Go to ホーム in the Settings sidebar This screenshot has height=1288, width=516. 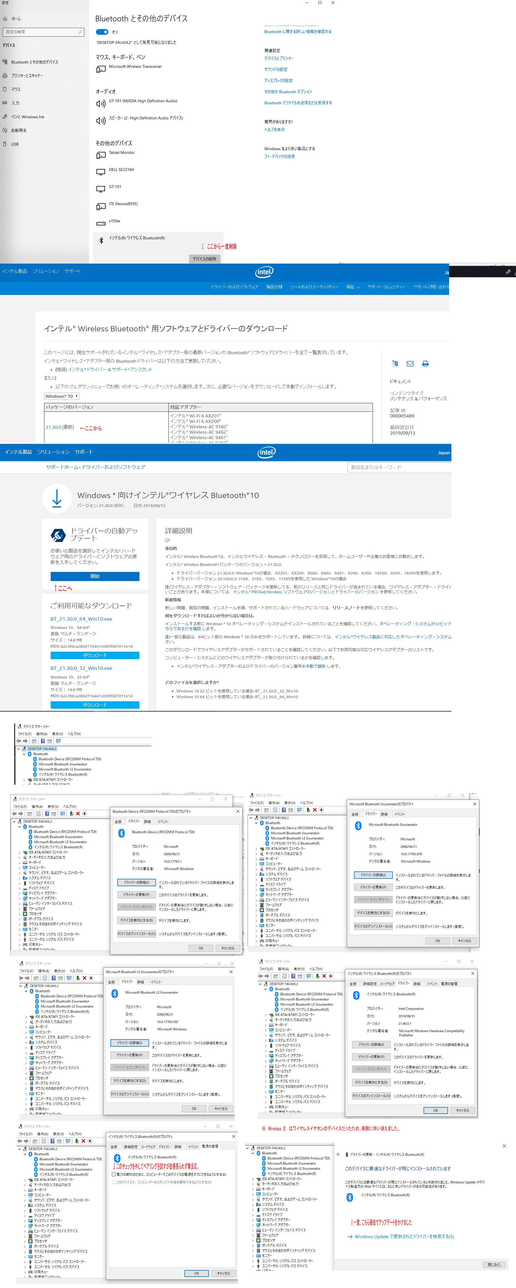click(13, 19)
